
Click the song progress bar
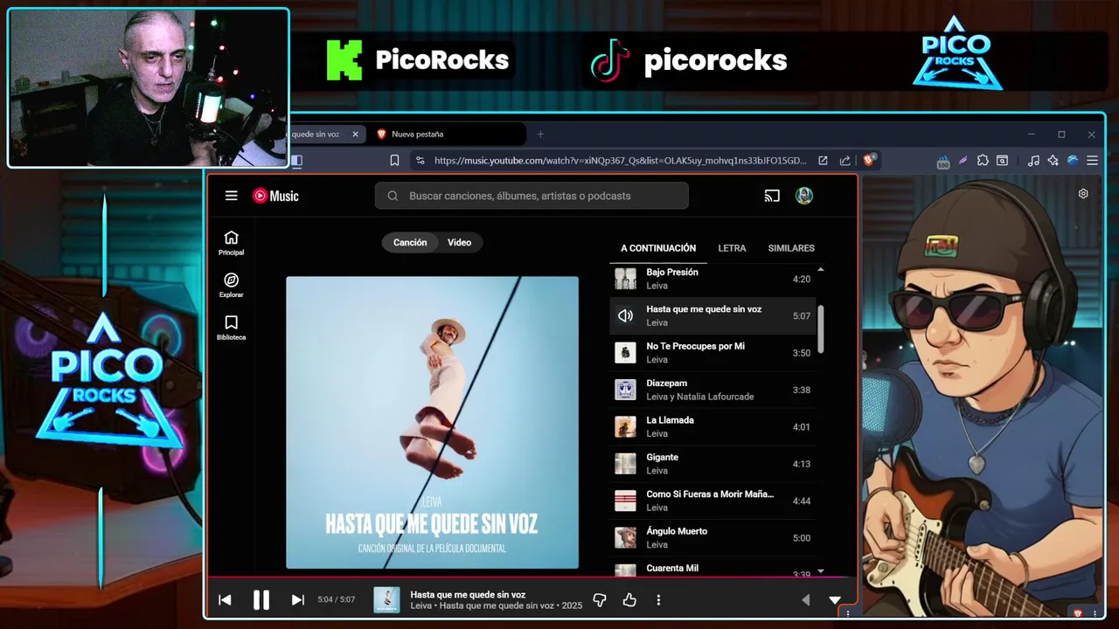coord(532,577)
